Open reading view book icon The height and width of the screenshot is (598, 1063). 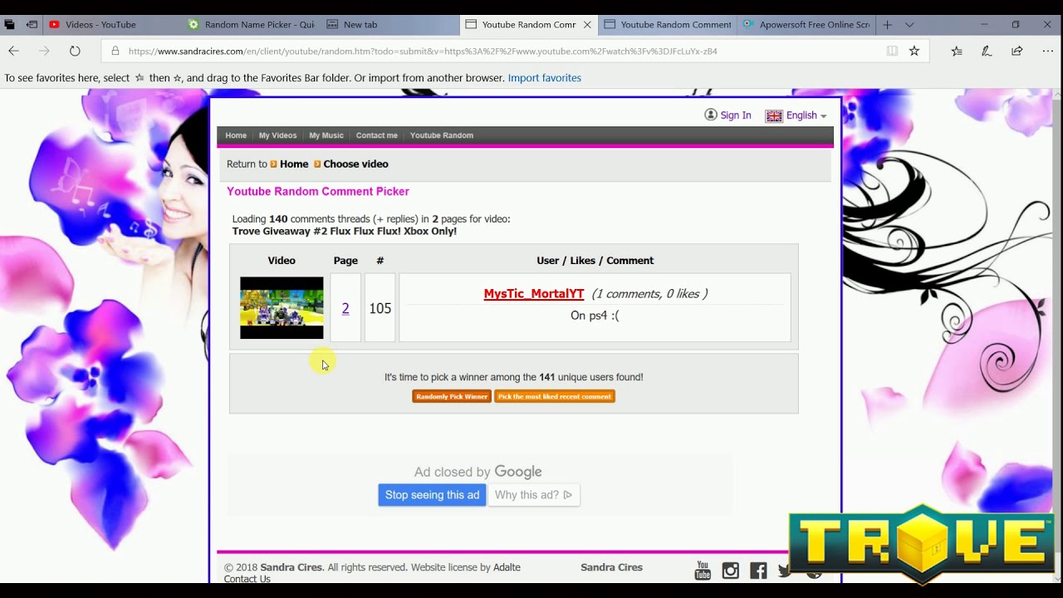pos(892,51)
